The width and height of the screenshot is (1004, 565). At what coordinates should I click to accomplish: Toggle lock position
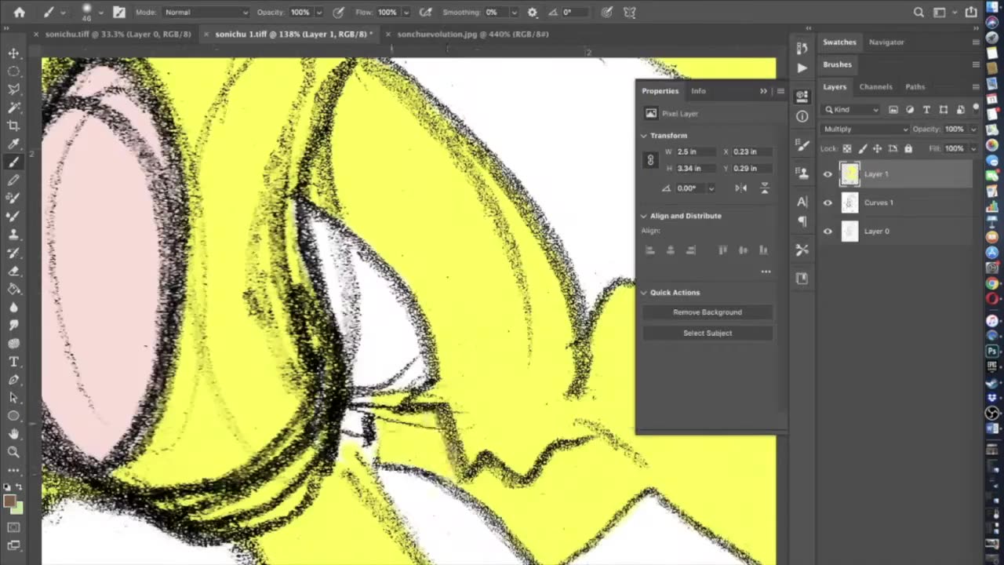(x=878, y=148)
